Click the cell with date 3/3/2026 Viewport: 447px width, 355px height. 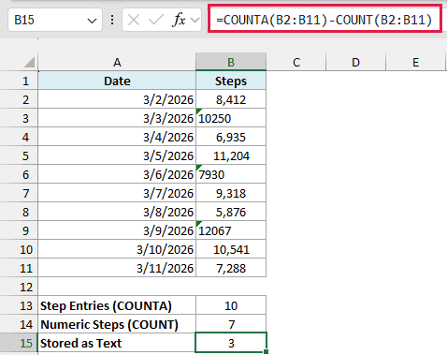117,118
